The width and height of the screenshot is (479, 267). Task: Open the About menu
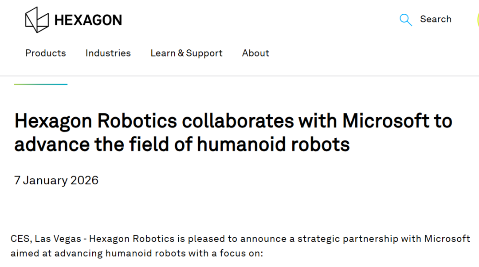pos(255,53)
